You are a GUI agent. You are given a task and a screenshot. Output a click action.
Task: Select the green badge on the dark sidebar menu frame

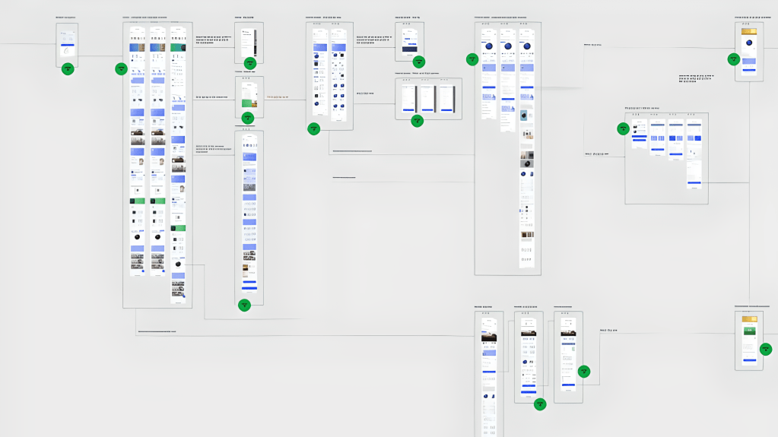click(x=250, y=63)
